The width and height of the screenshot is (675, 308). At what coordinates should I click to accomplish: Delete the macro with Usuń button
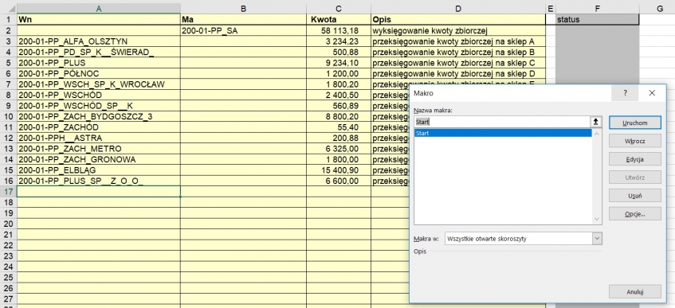click(634, 195)
